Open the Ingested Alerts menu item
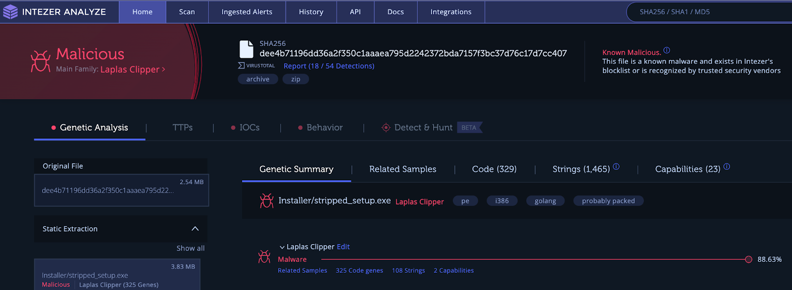 [247, 12]
